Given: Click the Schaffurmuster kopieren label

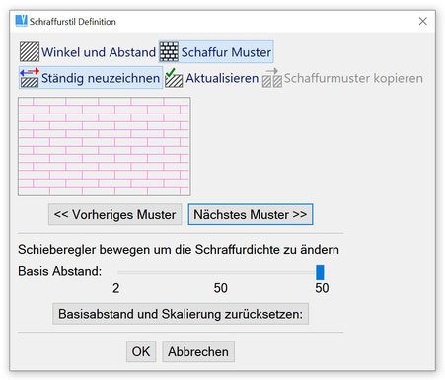Looking at the screenshot, I should click(353, 78).
